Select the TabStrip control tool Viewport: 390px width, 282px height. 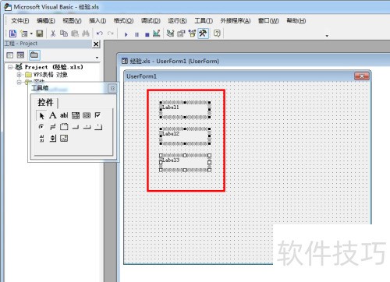[x=87, y=127]
